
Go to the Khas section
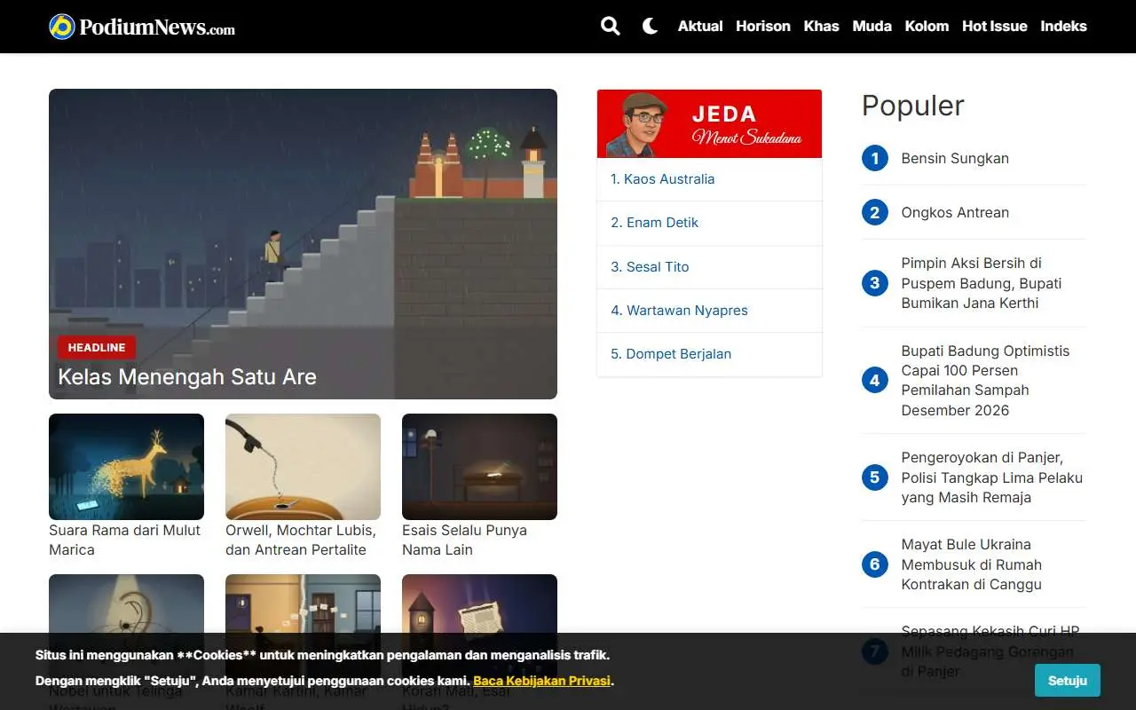coord(821,26)
